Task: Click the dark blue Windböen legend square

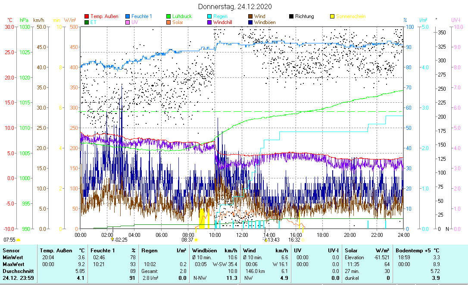Action: pos(250,22)
